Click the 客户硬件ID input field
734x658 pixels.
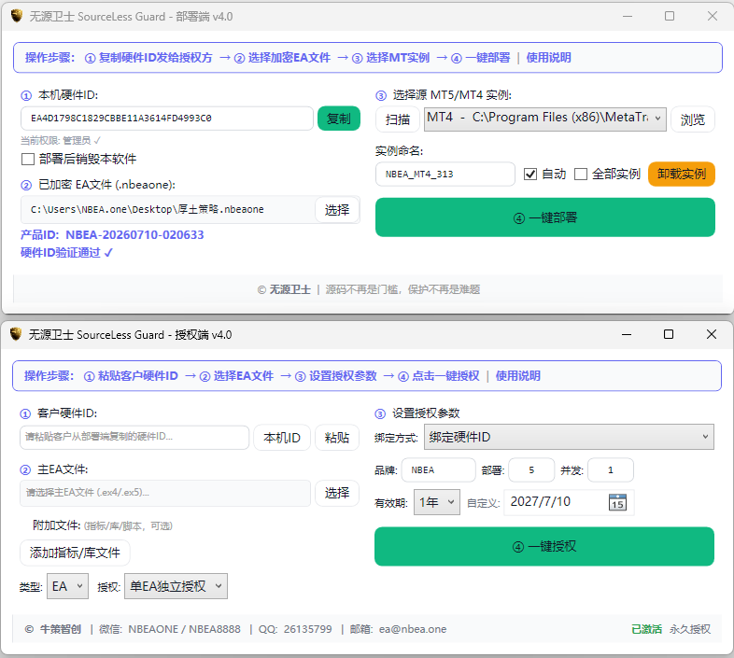point(134,437)
